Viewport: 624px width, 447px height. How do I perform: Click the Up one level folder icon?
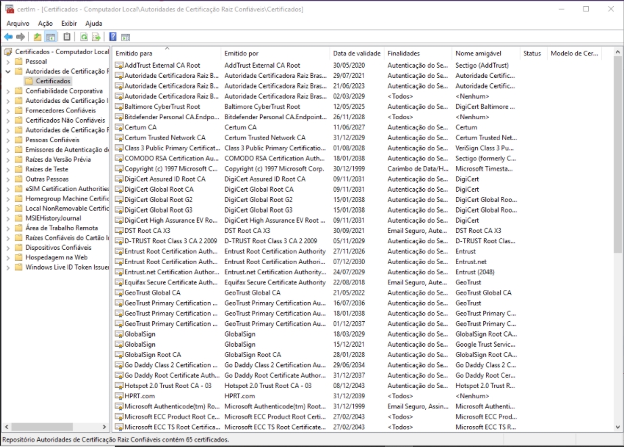37,37
